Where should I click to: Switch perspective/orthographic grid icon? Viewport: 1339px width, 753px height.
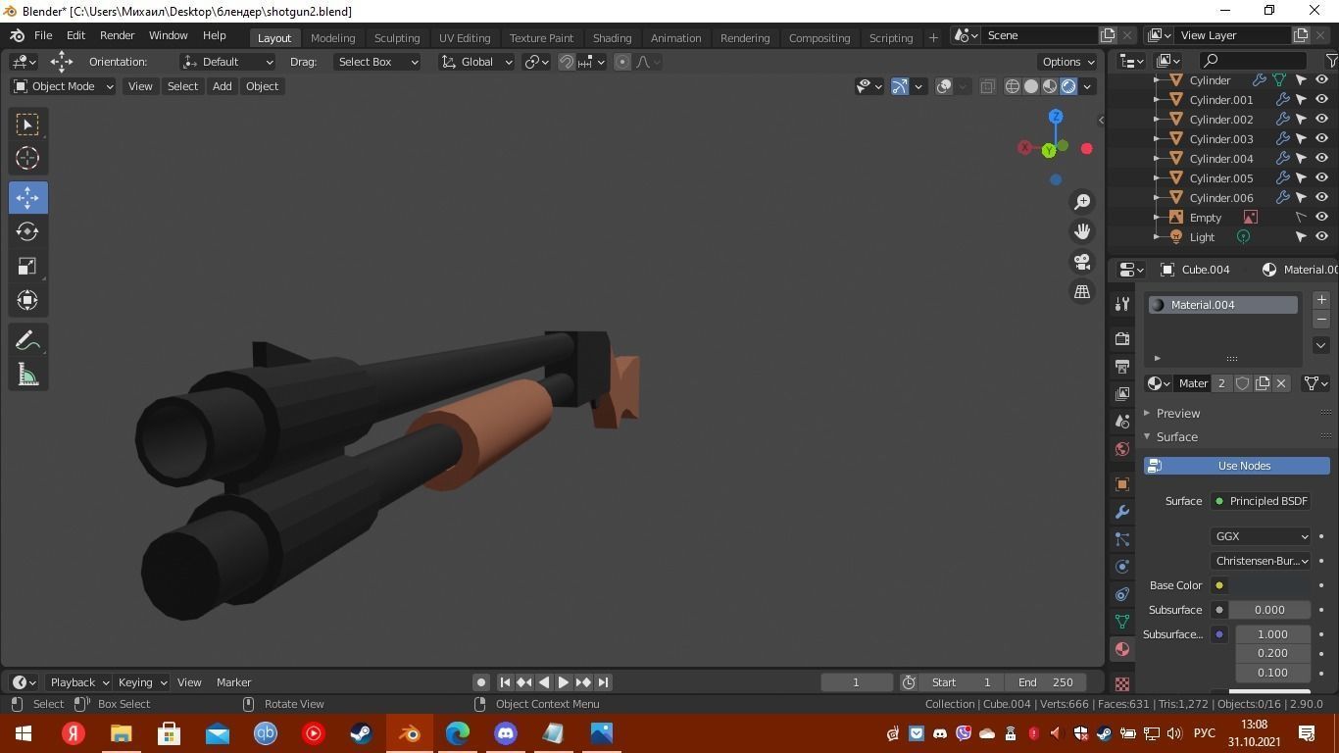[1082, 292]
